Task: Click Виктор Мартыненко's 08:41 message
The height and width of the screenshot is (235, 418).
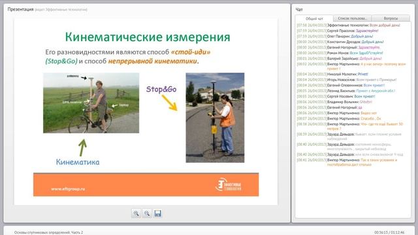Action: click(x=347, y=163)
